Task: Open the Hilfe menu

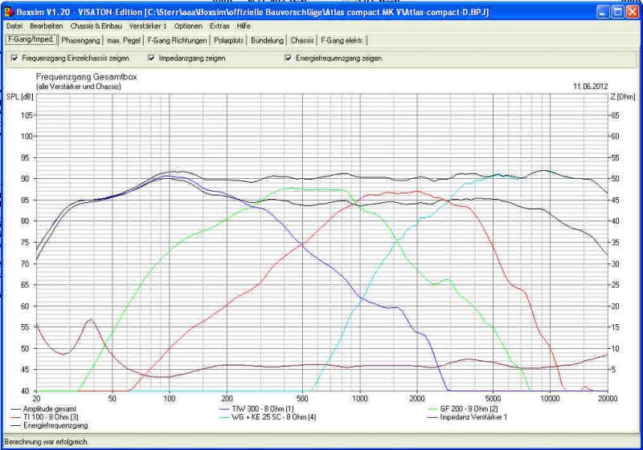Action: [244, 26]
